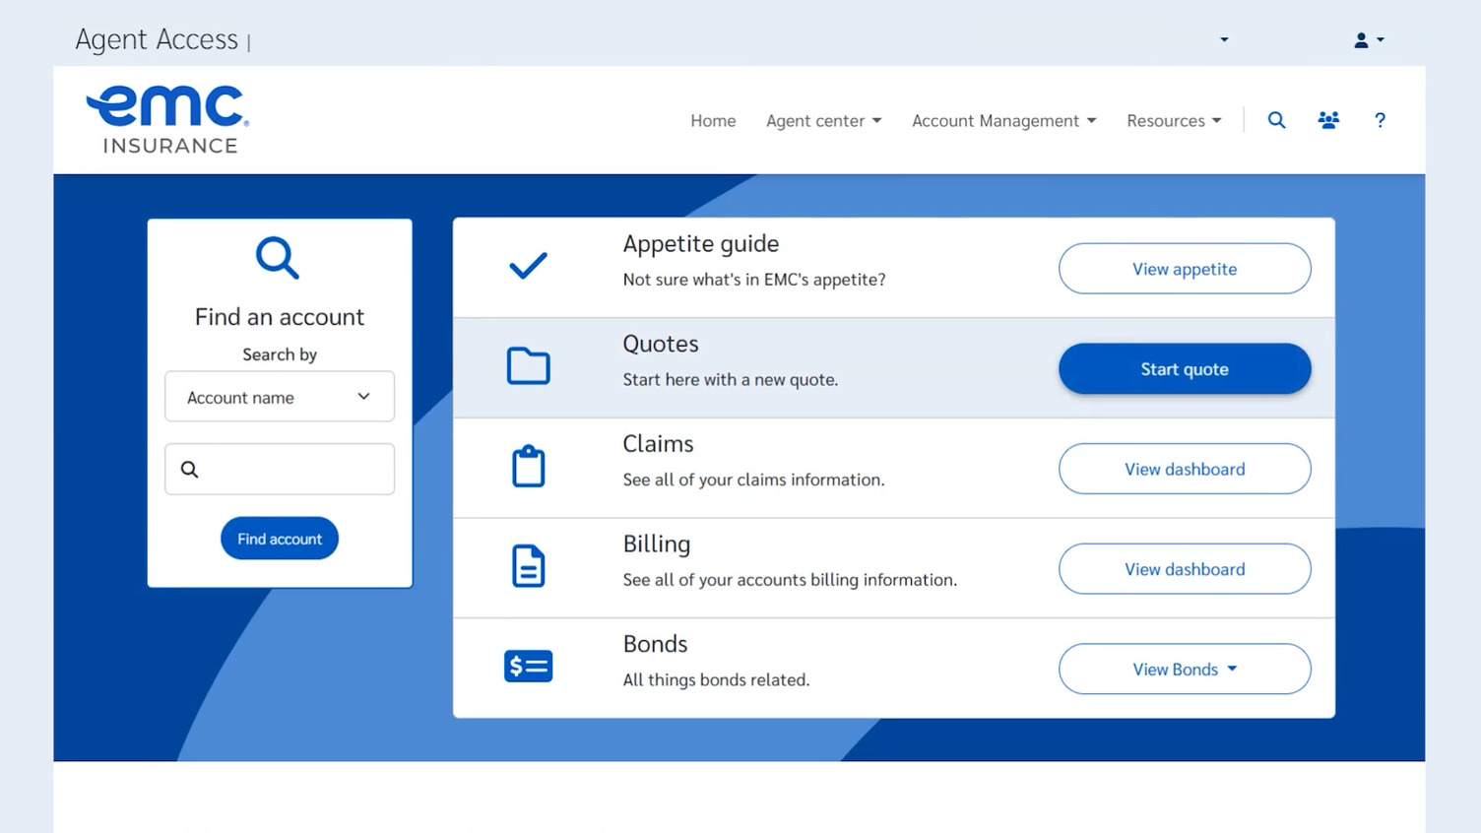Open the Account name search-by dropdown

click(280, 397)
